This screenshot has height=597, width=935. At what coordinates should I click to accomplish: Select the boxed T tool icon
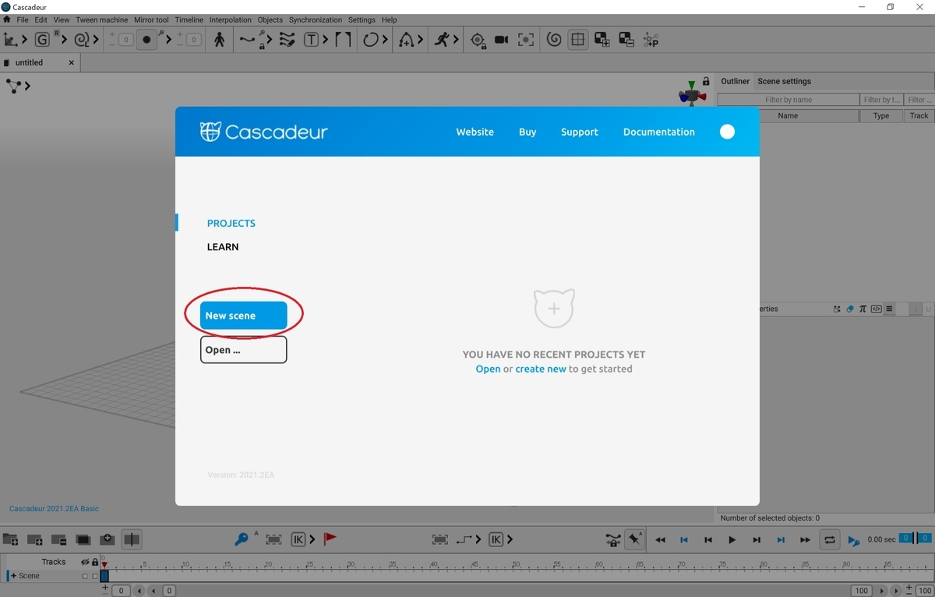pyautogui.click(x=311, y=39)
